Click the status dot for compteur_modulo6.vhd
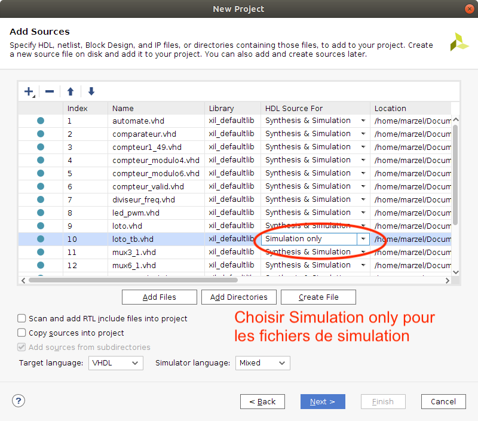The height and width of the screenshot is (421, 478). tap(41, 173)
